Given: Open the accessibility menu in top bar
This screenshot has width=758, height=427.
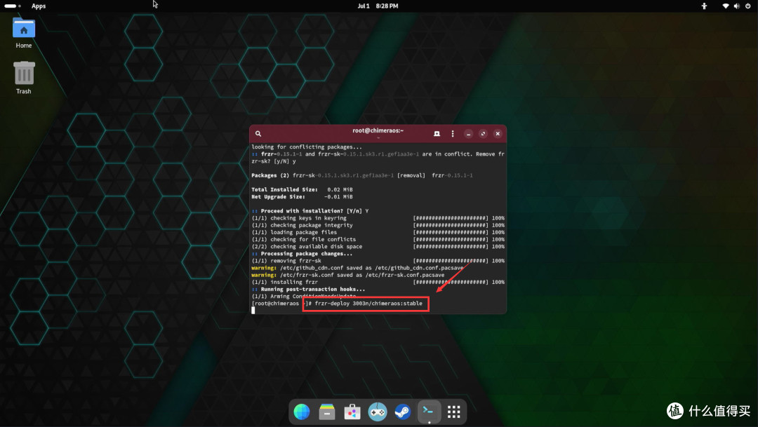Looking at the screenshot, I should click(x=705, y=6).
